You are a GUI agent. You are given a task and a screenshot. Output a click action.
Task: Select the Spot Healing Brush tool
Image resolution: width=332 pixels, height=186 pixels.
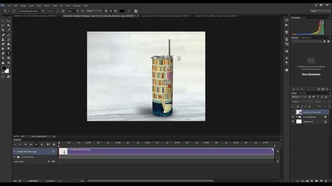point(3,35)
